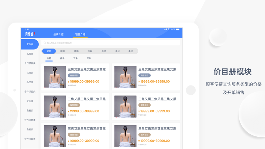Switch to the 鼻子 sub-tab

point(62,58)
